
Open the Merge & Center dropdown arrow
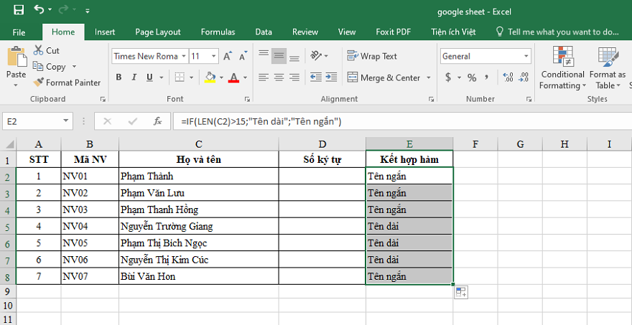429,77
